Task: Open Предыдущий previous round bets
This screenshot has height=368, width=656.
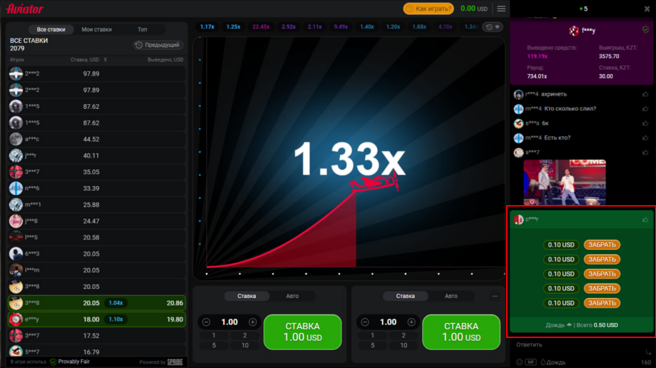Action: [158, 45]
